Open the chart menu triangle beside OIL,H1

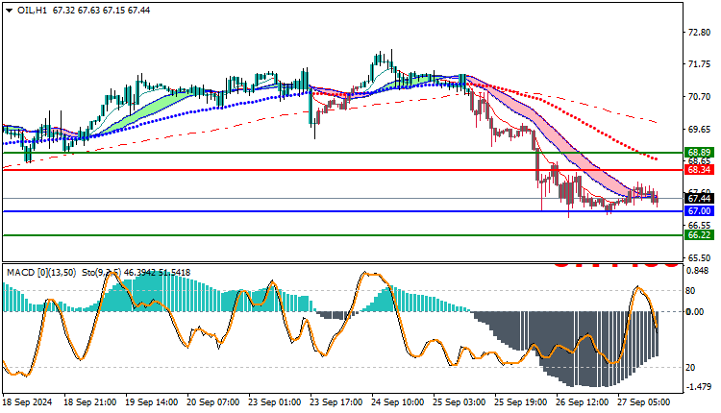pyautogui.click(x=10, y=11)
